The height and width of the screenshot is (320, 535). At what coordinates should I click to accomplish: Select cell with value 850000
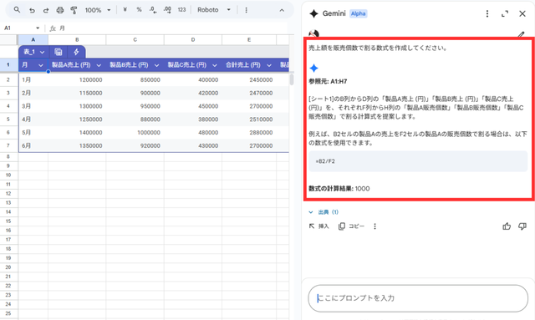(135, 80)
